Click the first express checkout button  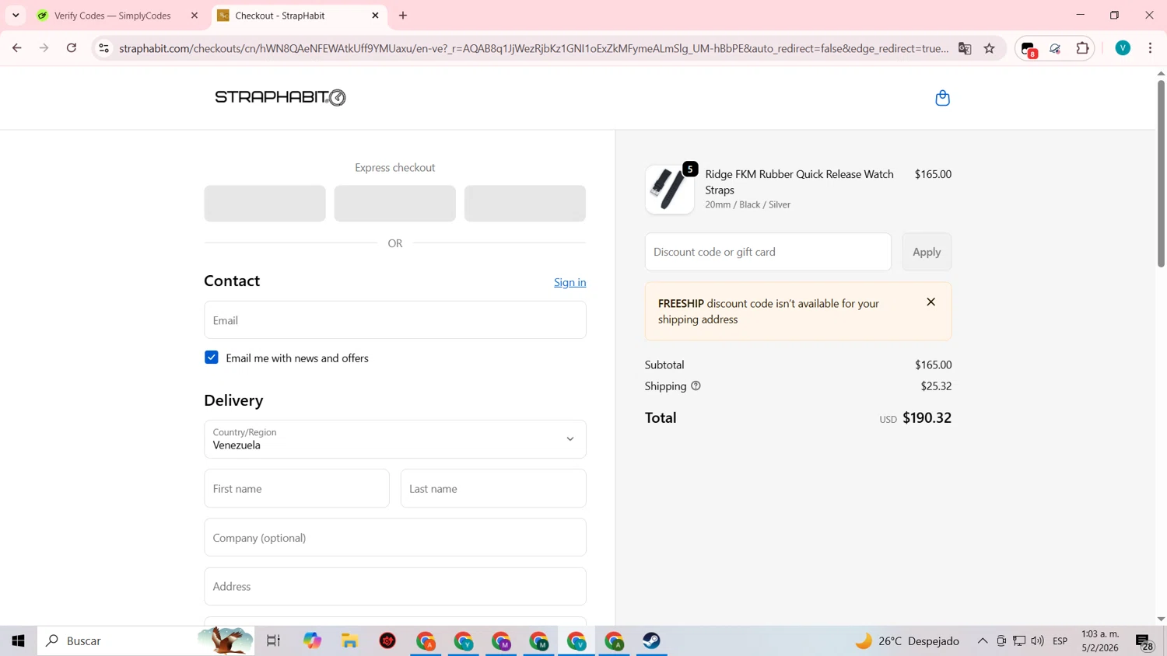pyautogui.click(x=265, y=204)
